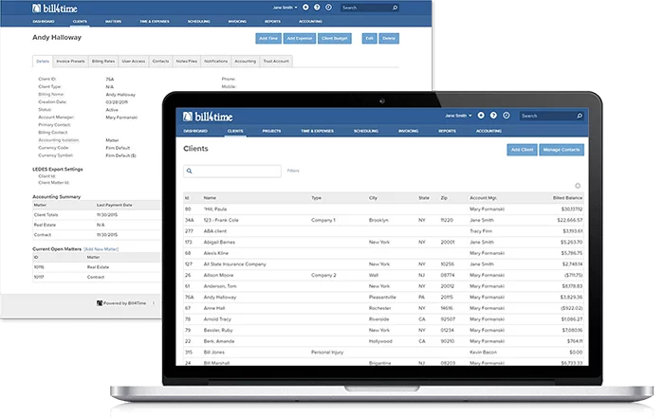The width and height of the screenshot is (664, 418).
Task: Click the bill4time logo in the laptop window
Action: 208,117
